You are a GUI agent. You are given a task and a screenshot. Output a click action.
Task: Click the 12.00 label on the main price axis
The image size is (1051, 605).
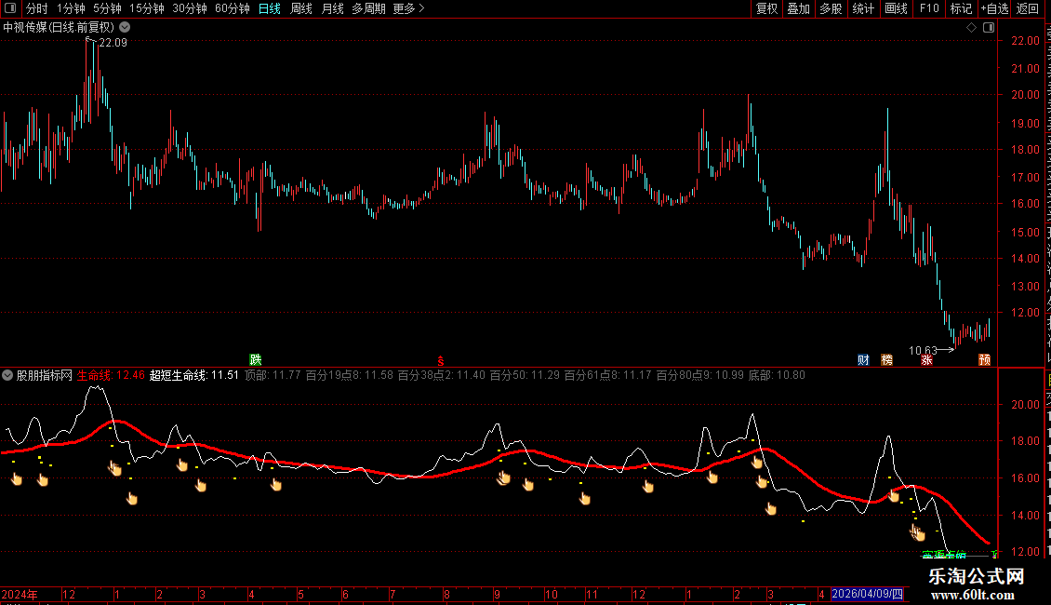coord(1025,313)
